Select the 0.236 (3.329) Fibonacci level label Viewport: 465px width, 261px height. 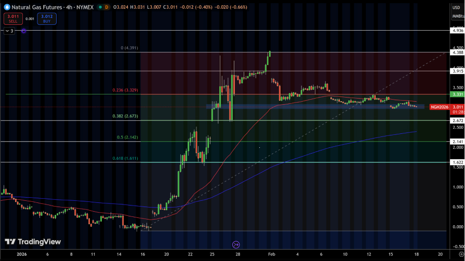(x=126, y=90)
